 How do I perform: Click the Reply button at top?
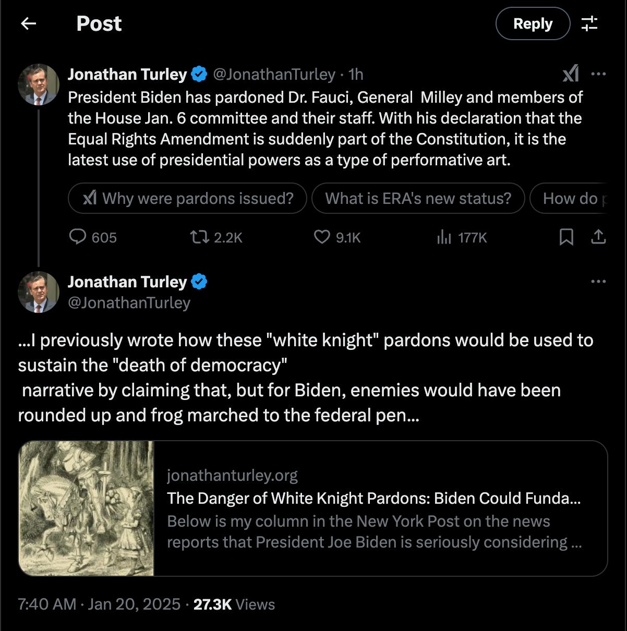[533, 23]
